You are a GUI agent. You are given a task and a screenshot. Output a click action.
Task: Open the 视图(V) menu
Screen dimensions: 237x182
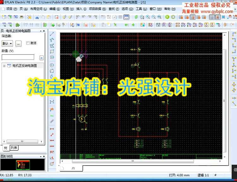click(x=68, y=9)
